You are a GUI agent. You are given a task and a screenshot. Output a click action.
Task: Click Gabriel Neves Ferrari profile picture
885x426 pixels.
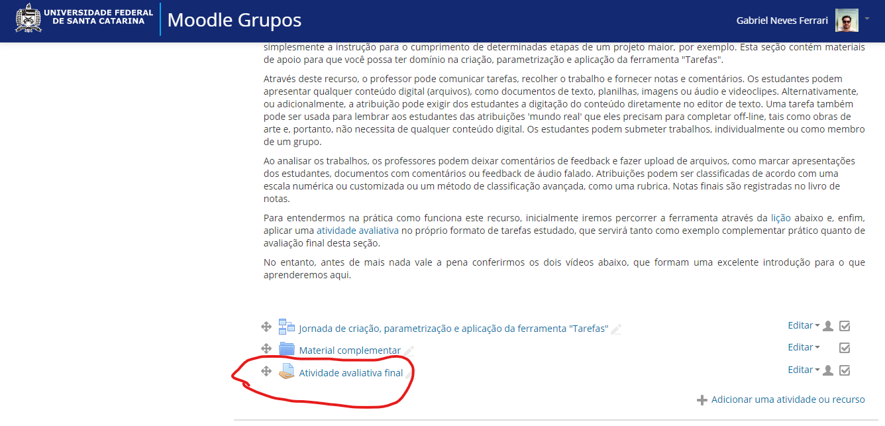point(847,21)
